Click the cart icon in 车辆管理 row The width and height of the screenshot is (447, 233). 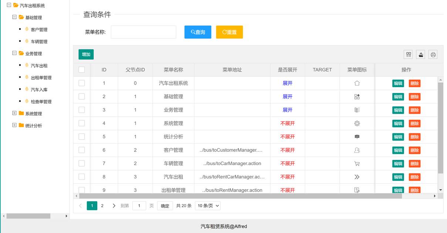pyautogui.click(x=357, y=164)
